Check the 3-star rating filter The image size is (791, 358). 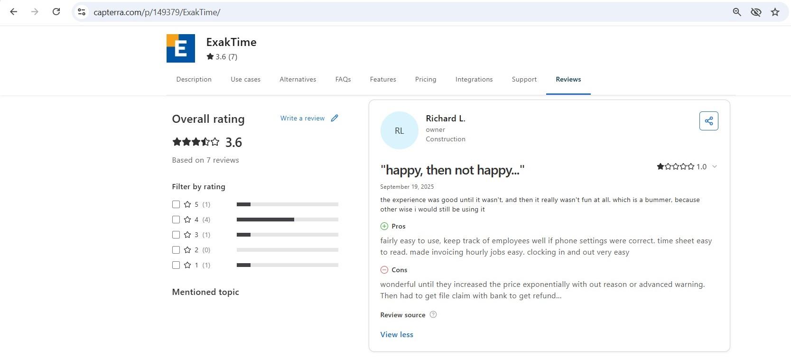pyautogui.click(x=176, y=235)
